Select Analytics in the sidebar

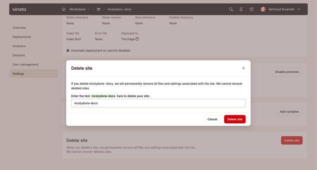tap(19, 46)
